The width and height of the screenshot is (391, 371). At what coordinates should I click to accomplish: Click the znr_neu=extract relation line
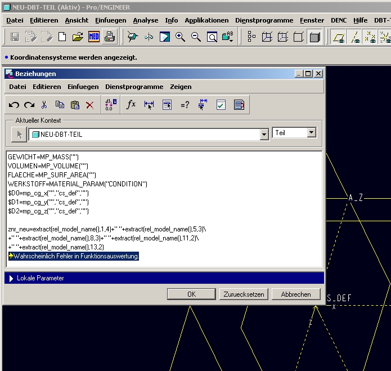tap(107, 229)
